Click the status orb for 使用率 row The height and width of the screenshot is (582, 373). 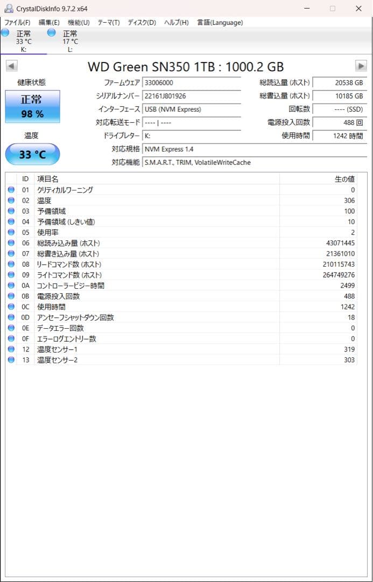pyautogui.click(x=11, y=232)
